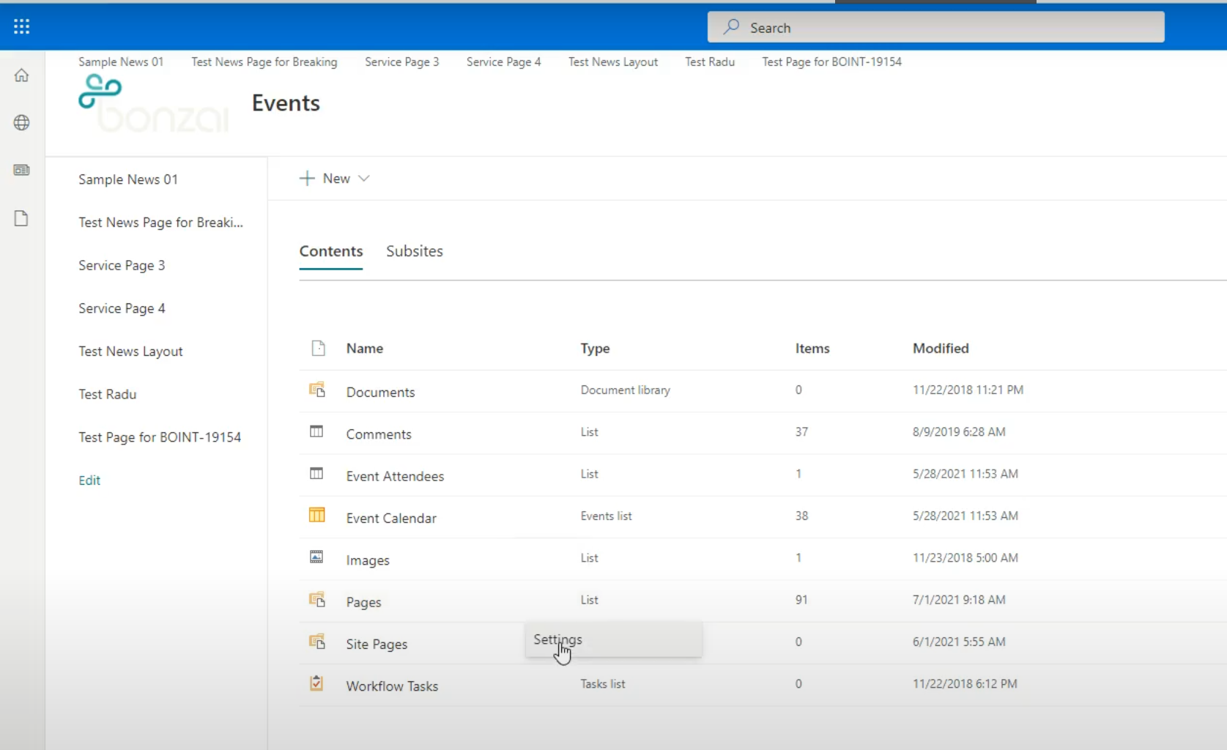Open the Images list

[x=368, y=560]
